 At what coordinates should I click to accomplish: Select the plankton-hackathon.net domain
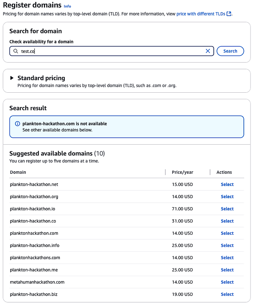(227, 184)
